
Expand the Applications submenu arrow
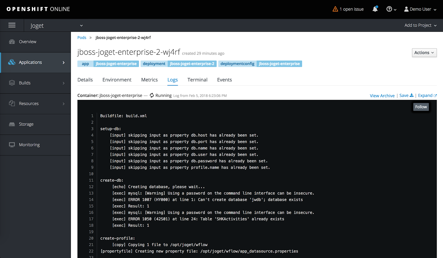click(64, 62)
